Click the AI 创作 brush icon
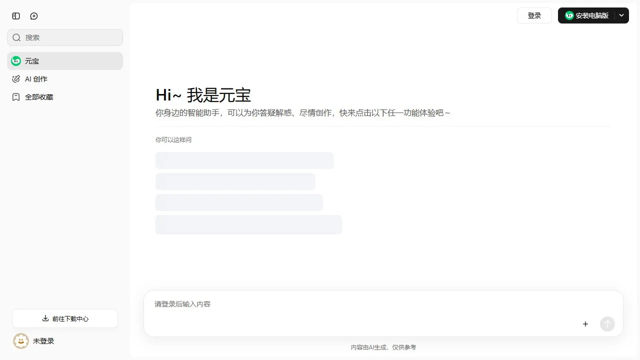Viewport: 640px width, 360px height. point(16,79)
